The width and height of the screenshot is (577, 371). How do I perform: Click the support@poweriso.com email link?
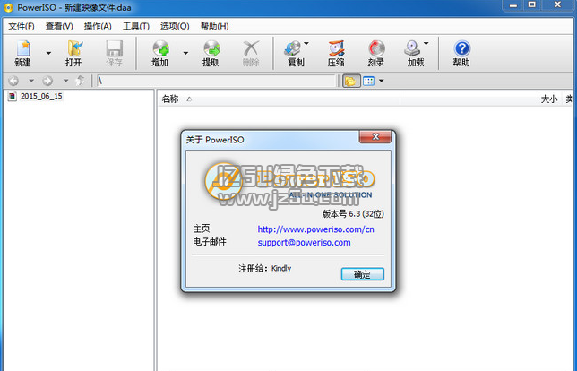(x=304, y=243)
